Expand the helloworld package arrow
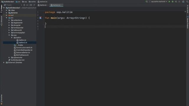Image resolution: width=189 pixels, height=106 pixels. [x=9, y=30]
